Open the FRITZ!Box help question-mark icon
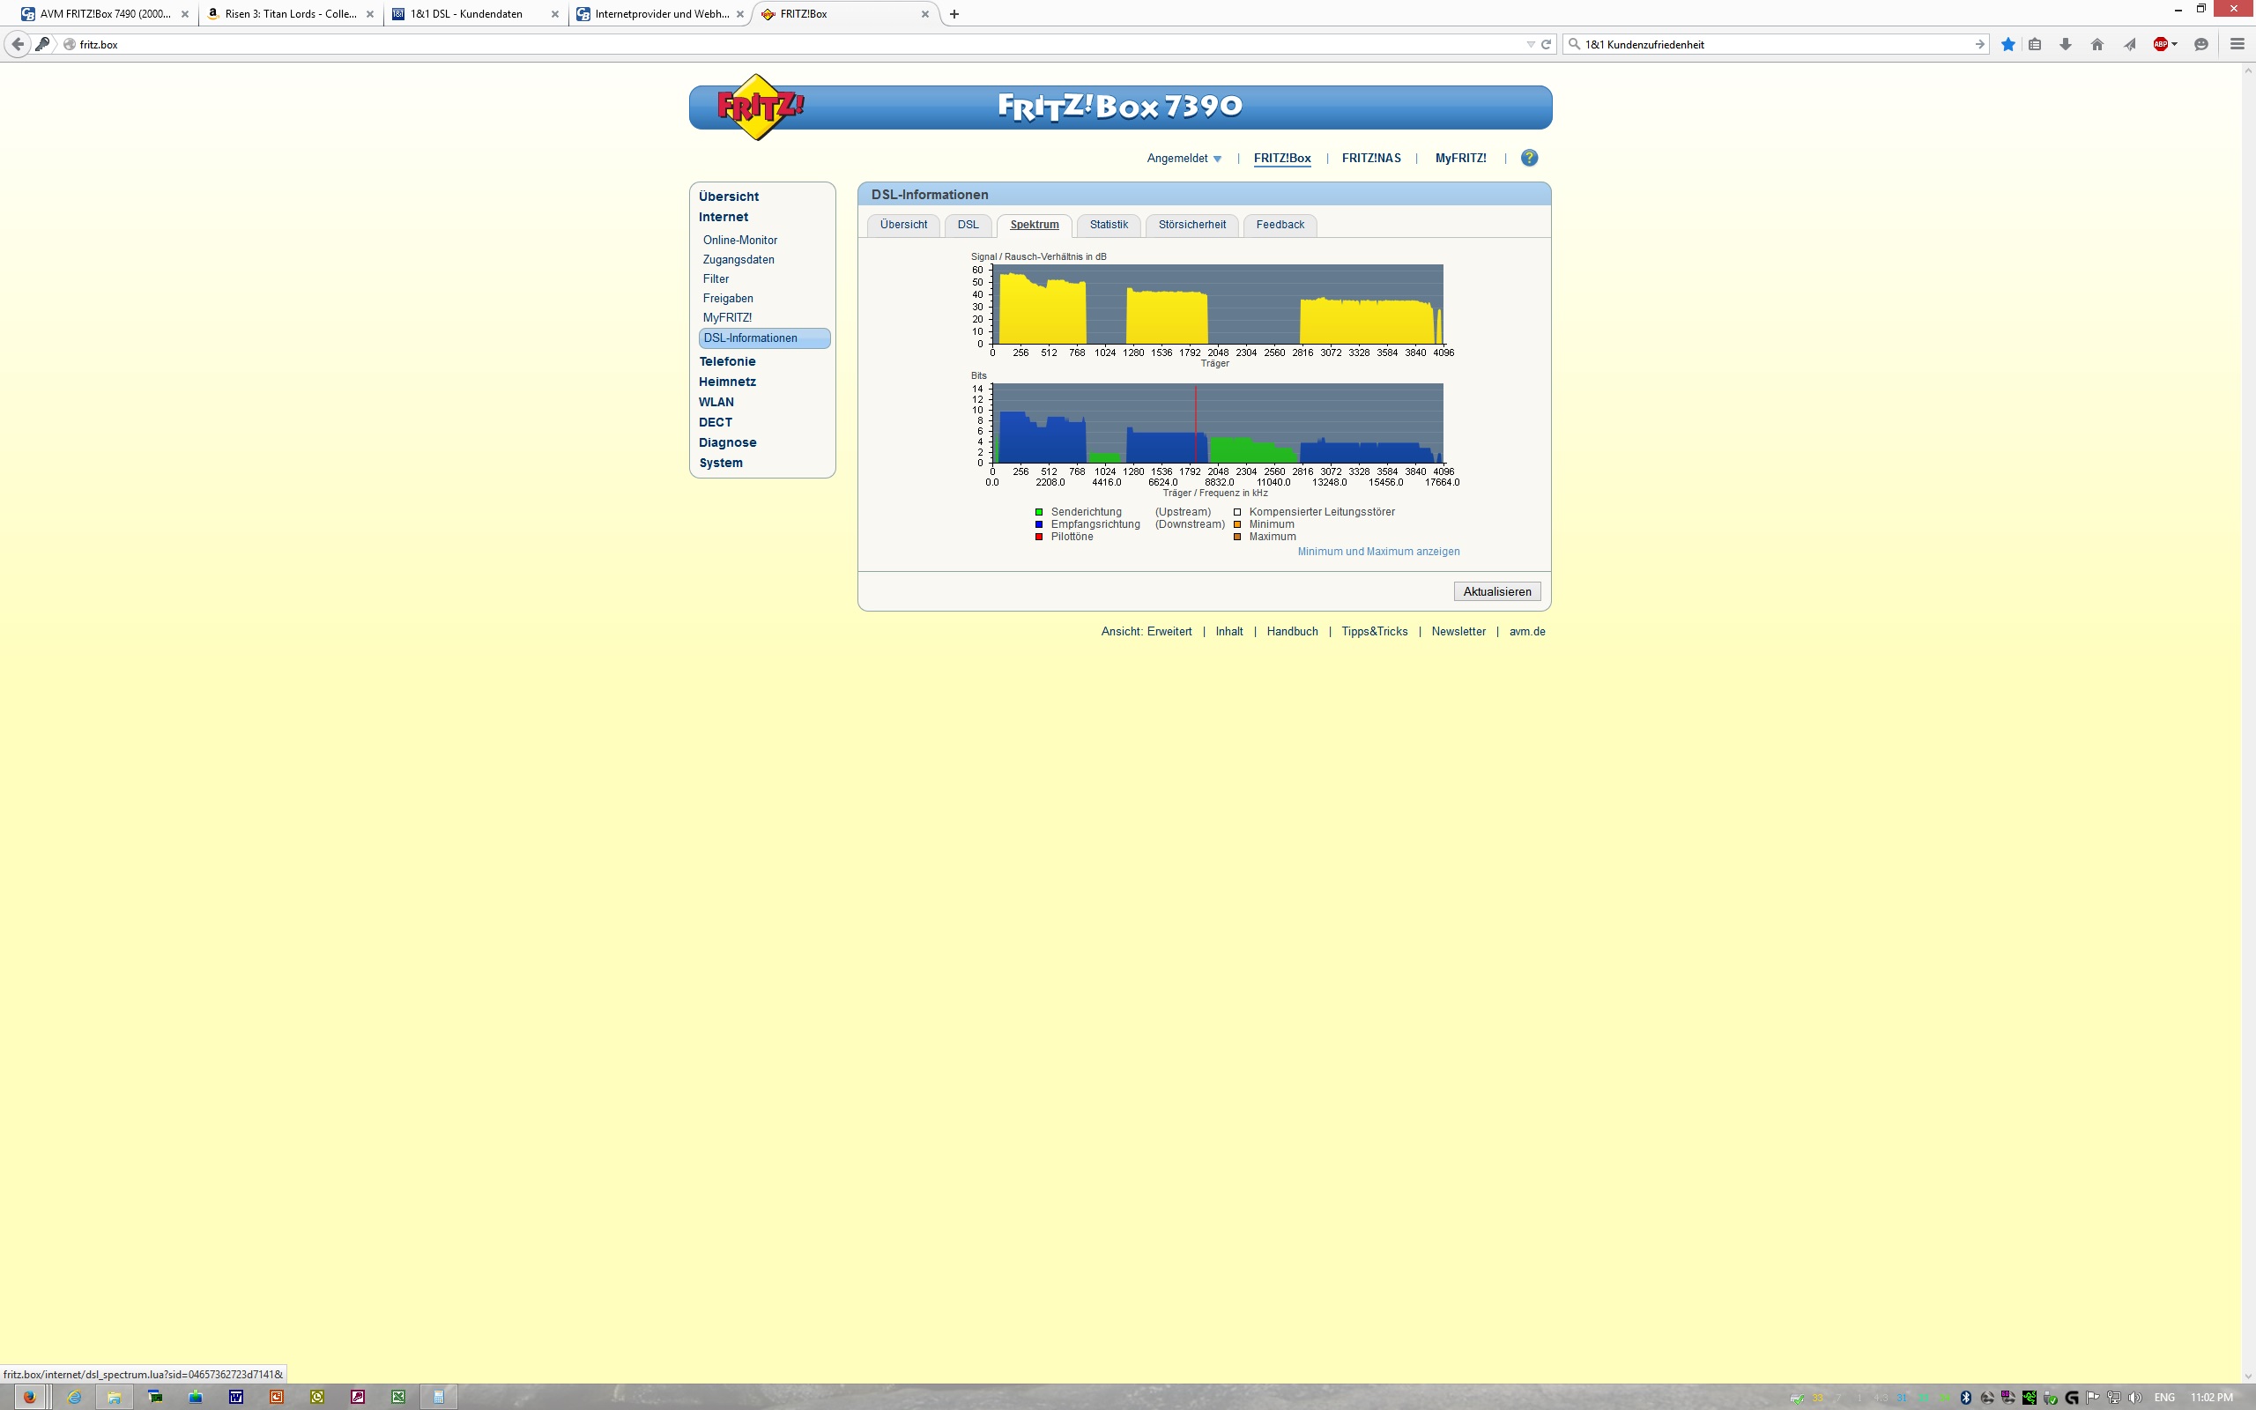The image size is (2256, 1410). tap(1529, 158)
